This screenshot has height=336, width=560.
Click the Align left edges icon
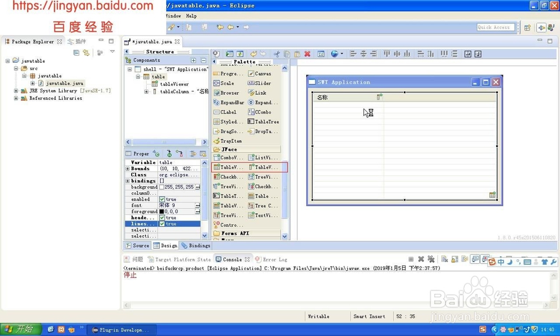point(353,54)
